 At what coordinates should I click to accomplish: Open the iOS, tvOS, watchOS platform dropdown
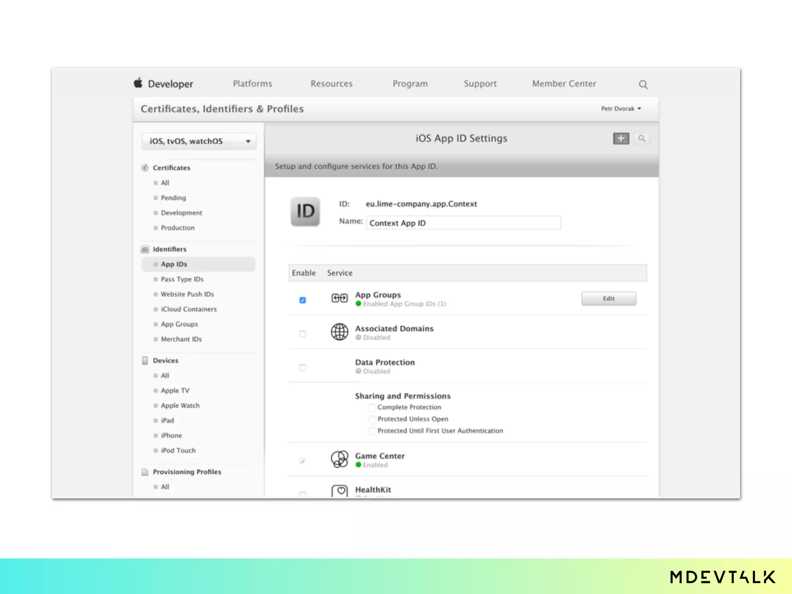click(199, 141)
